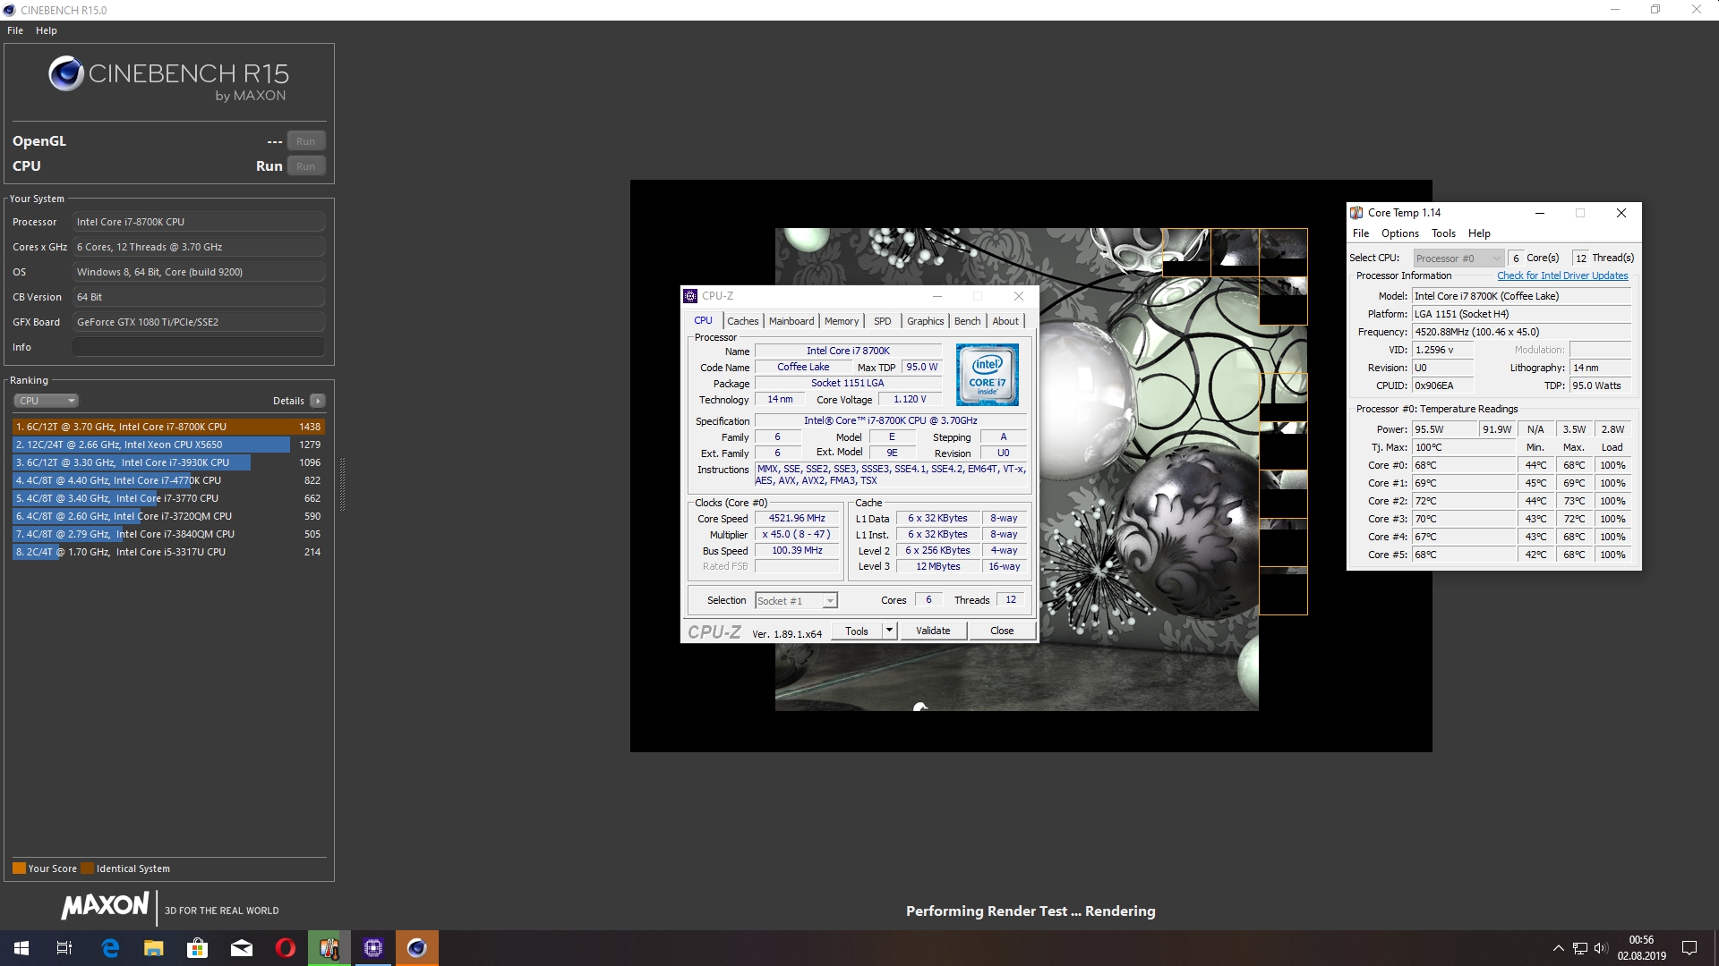Click the Intel Core i7 logo in CPU-Z
The height and width of the screenshot is (966, 1719).
pos(987,375)
